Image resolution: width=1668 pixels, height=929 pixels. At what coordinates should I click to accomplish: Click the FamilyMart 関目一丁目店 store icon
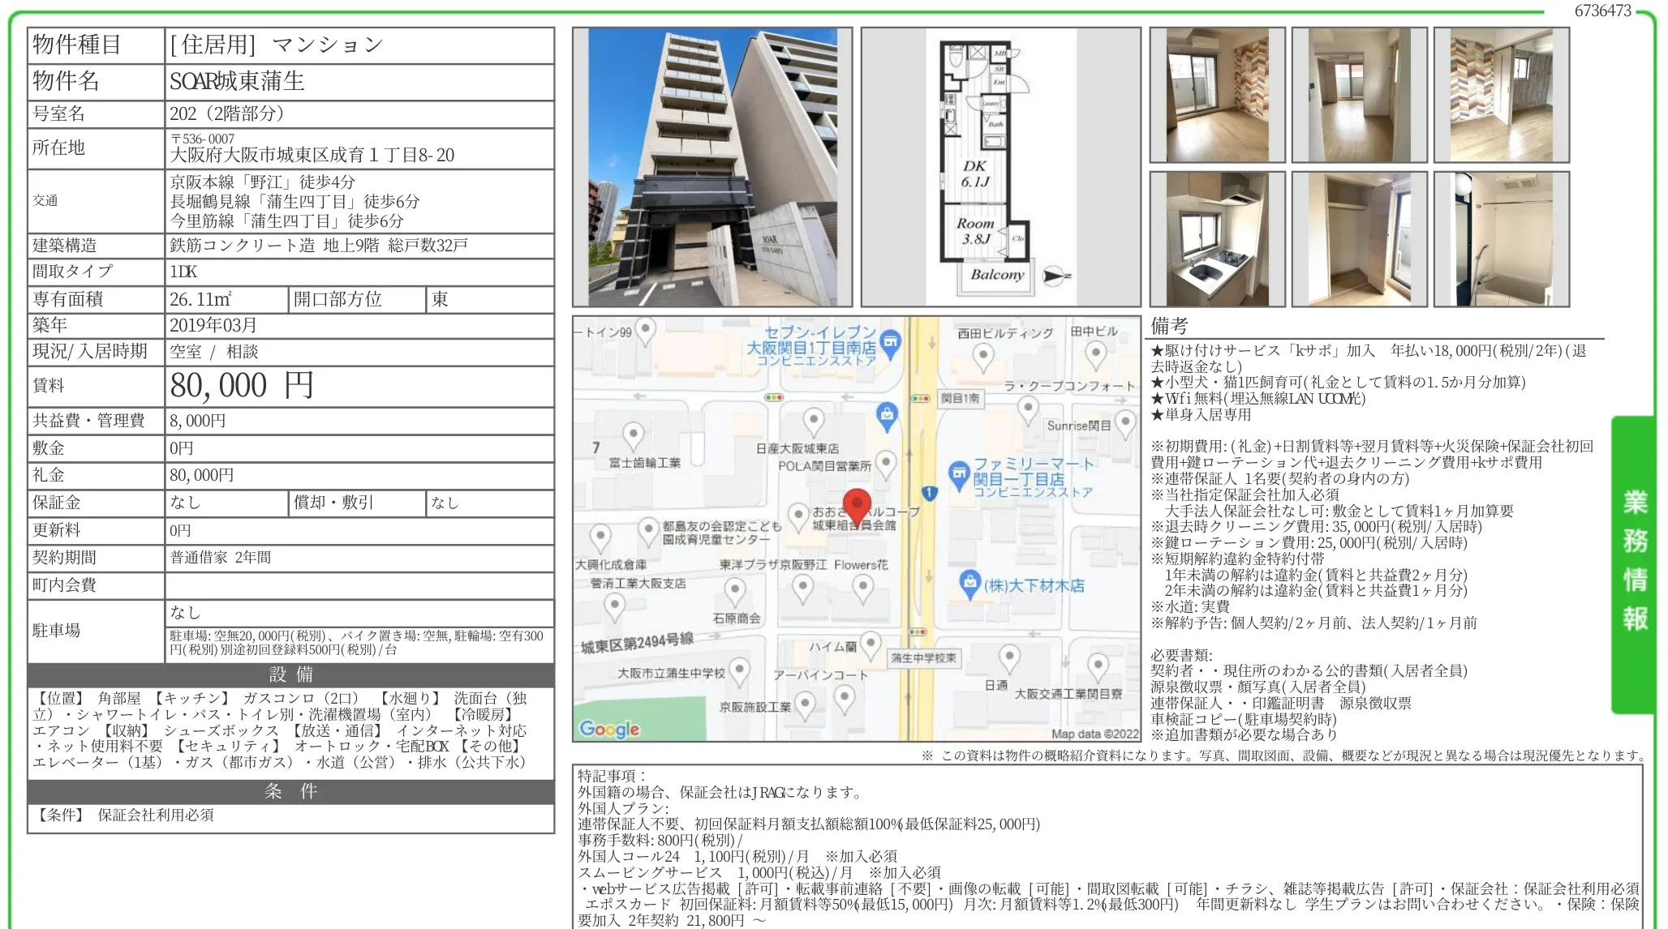(960, 475)
